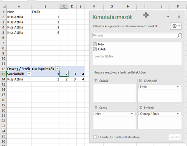Click the search magnifier icon
Viewport: 187px width, 146px height.
click(179, 35)
